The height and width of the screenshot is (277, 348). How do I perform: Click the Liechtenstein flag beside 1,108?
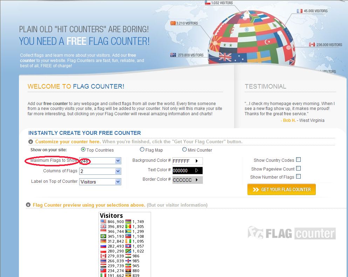[128, 236]
